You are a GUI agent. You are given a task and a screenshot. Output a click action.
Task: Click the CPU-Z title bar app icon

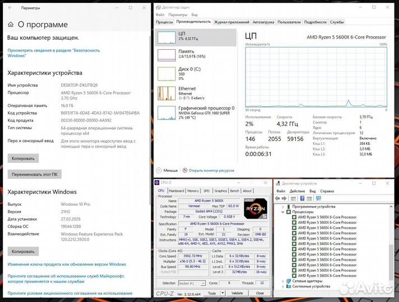click(x=157, y=183)
